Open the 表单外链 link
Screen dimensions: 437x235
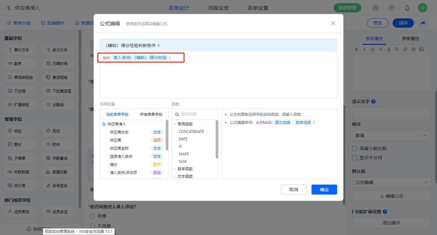(x=19, y=23)
